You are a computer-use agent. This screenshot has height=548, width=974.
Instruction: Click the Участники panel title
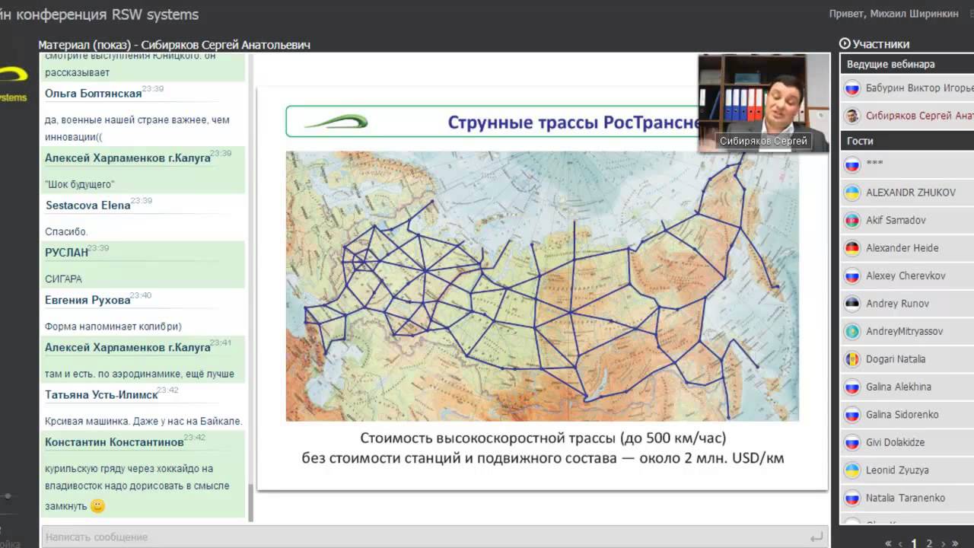(880, 44)
